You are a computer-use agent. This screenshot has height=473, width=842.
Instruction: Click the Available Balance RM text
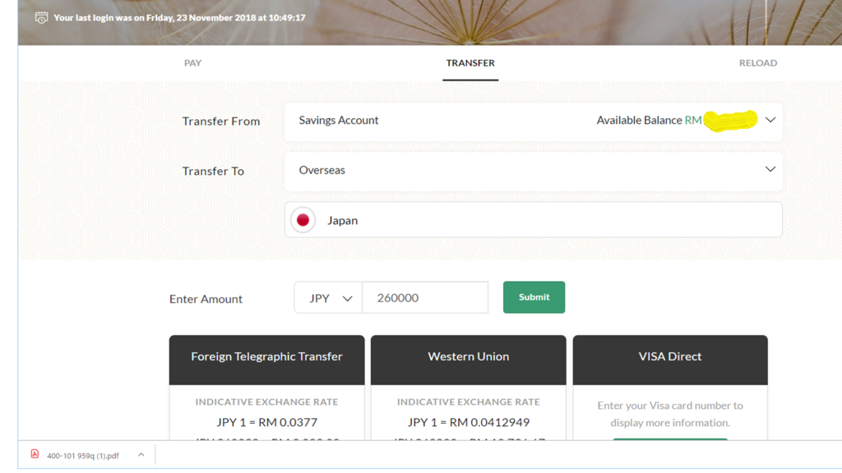650,120
